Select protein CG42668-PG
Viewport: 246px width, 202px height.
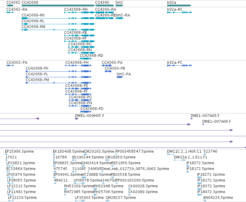coord(80,98)
